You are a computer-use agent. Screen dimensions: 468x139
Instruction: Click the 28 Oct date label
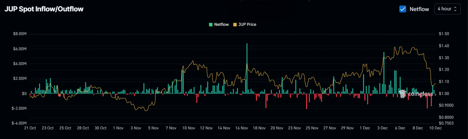(83, 128)
